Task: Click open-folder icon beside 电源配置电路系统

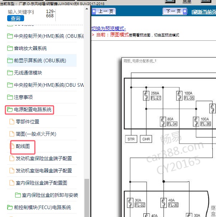Action: 10,109
